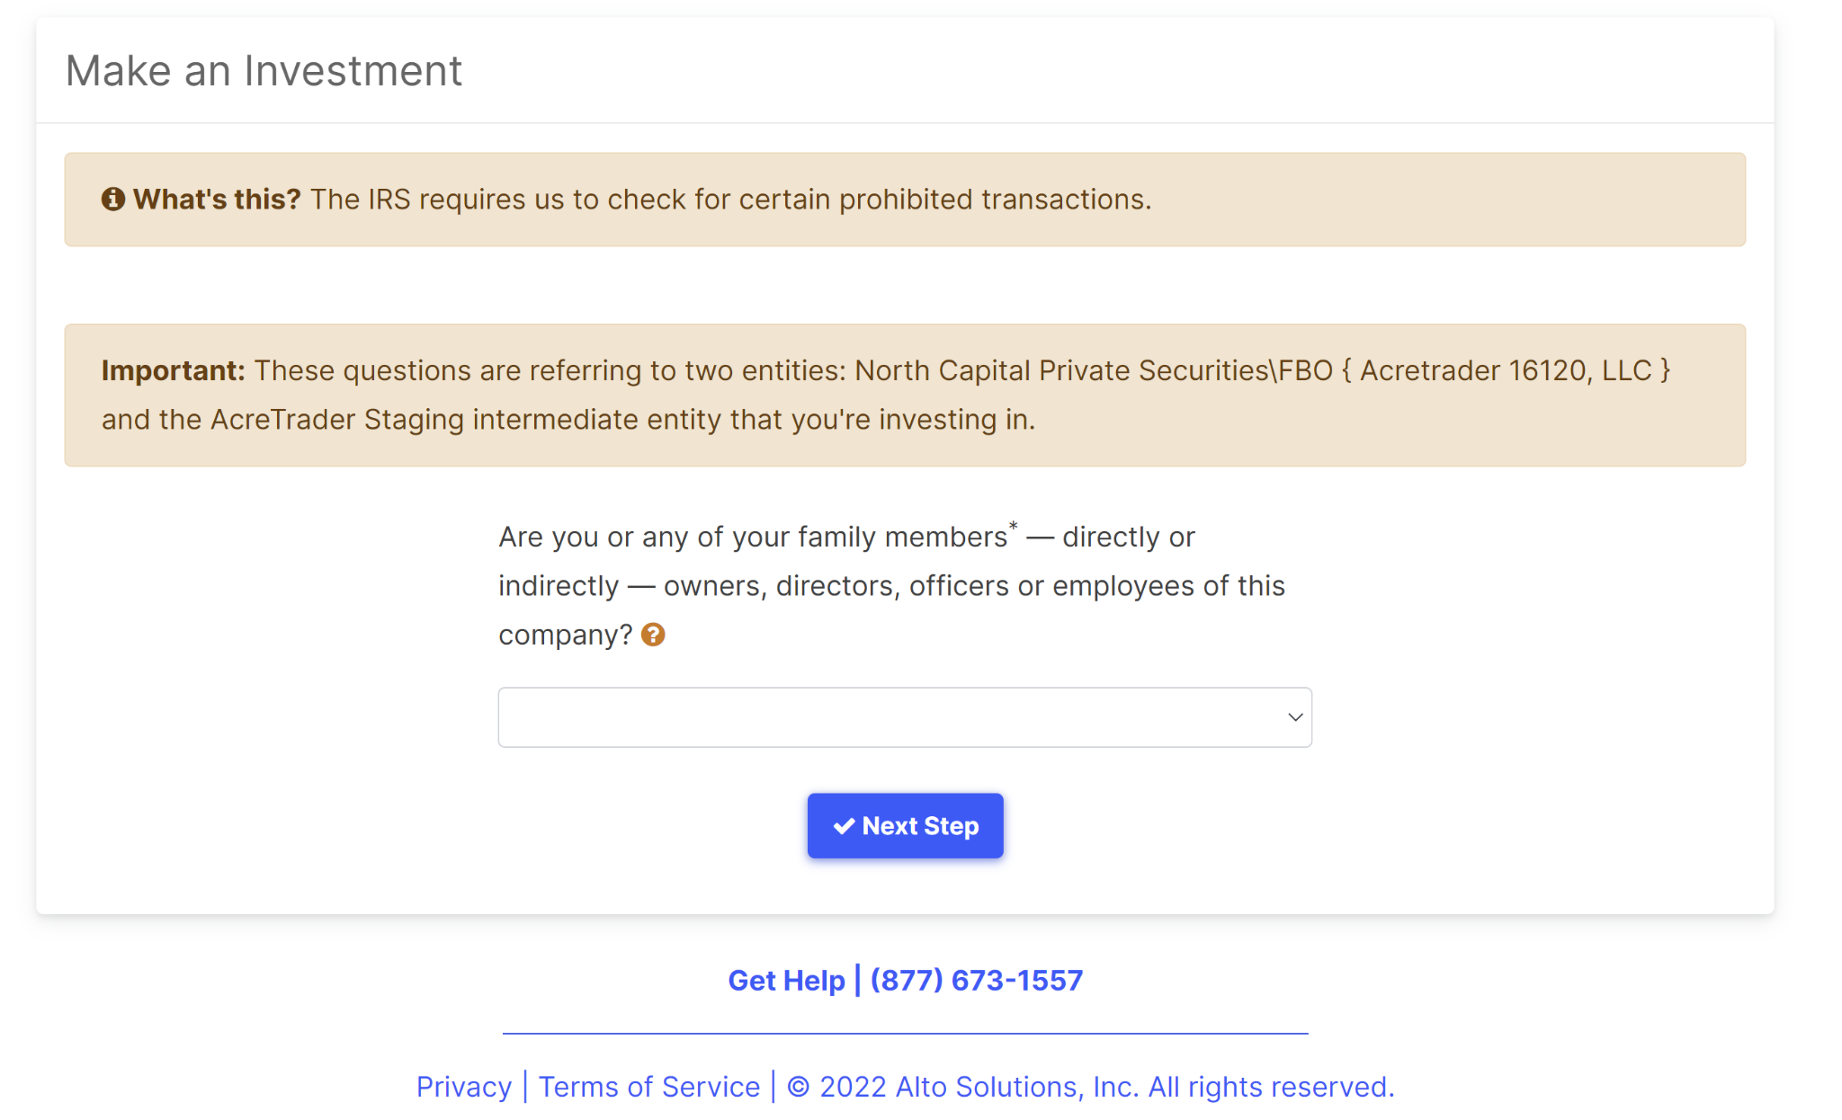Open the Get Help link
This screenshot has width=1842, height=1120.
click(786, 981)
